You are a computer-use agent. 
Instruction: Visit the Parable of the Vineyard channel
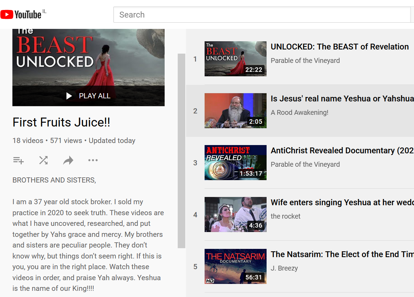(x=305, y=60)
